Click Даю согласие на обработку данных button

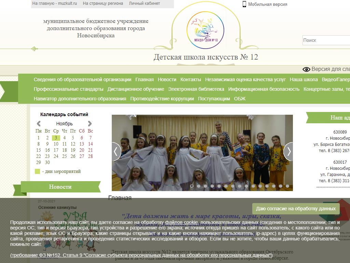(x=296, y=209)
